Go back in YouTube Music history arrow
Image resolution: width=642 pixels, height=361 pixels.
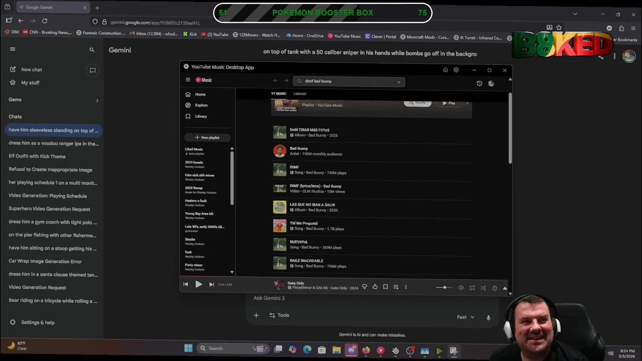[x=275, y=81]
